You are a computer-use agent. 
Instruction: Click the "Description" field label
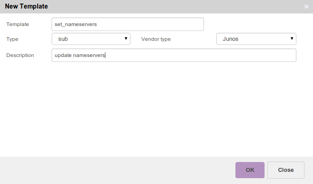[x=20, y=55]
